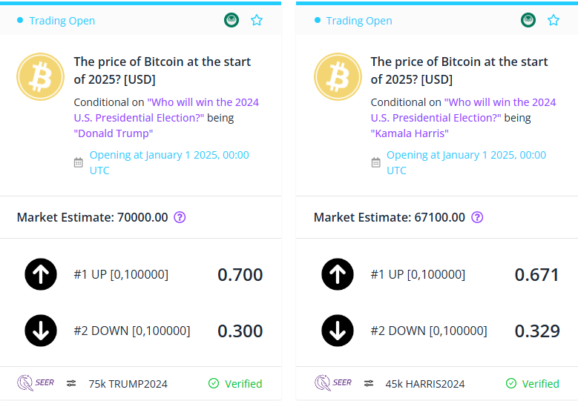The height and width of the screenshot is (401, 578).
Task: Click Bitcoin logo on Harris conditional market
Action: [x=338, y=76]
